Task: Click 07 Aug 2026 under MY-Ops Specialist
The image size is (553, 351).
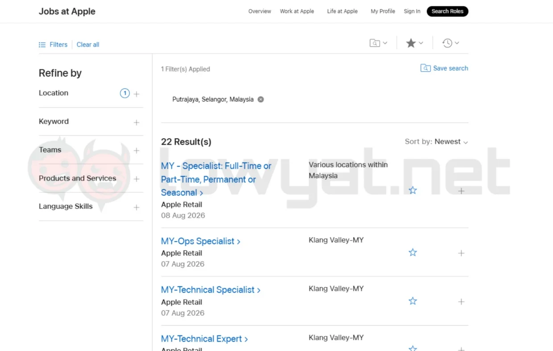Action: (183, 264)
